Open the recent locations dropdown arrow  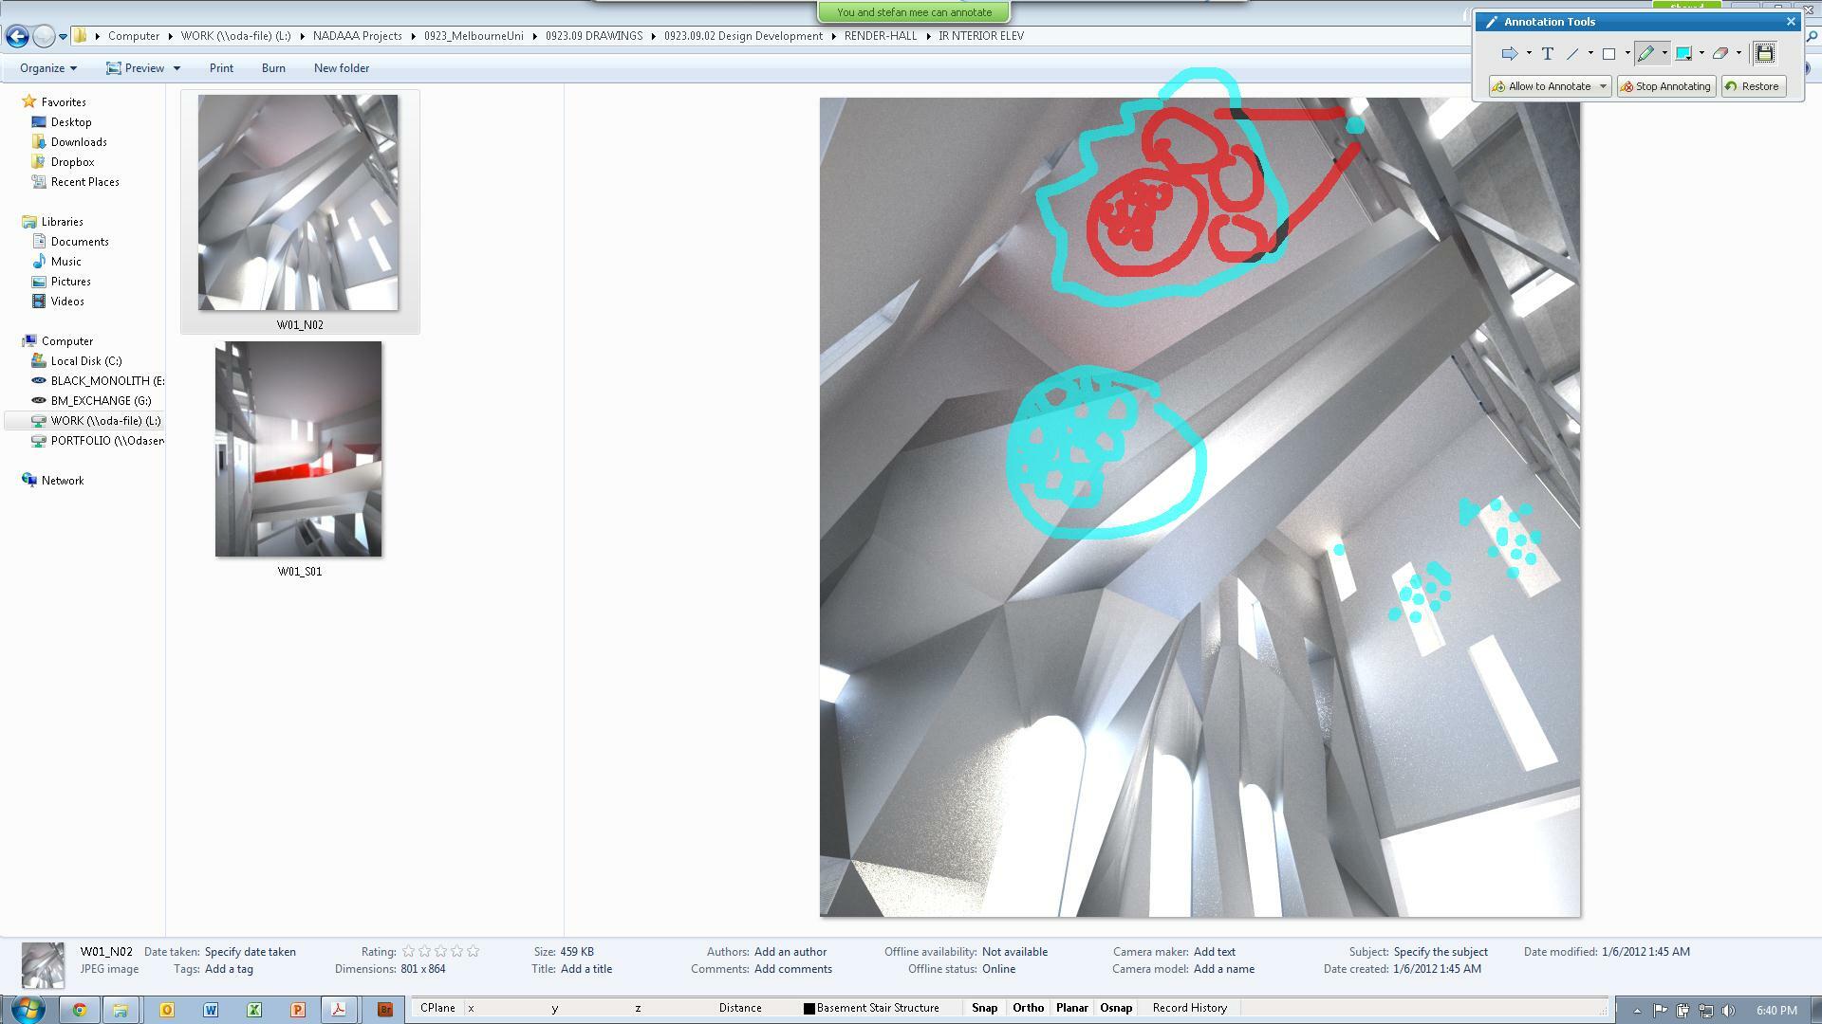click(x=63, y=37)
